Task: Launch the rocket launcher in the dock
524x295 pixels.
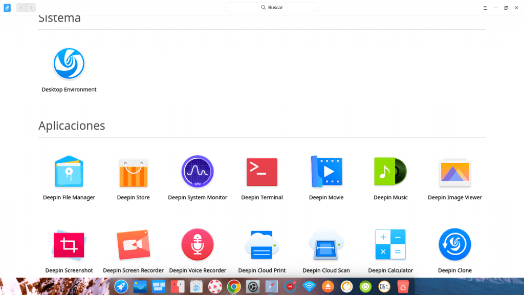Action: [x=121, y=287]
